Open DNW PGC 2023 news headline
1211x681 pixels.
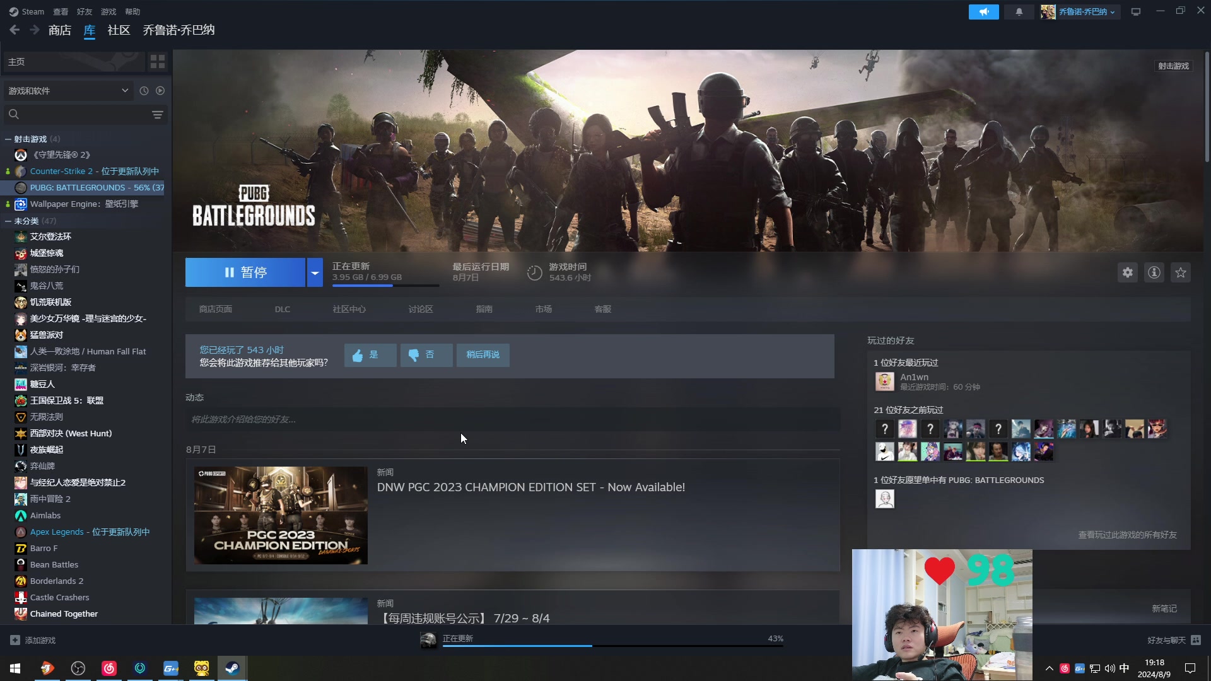531,487
